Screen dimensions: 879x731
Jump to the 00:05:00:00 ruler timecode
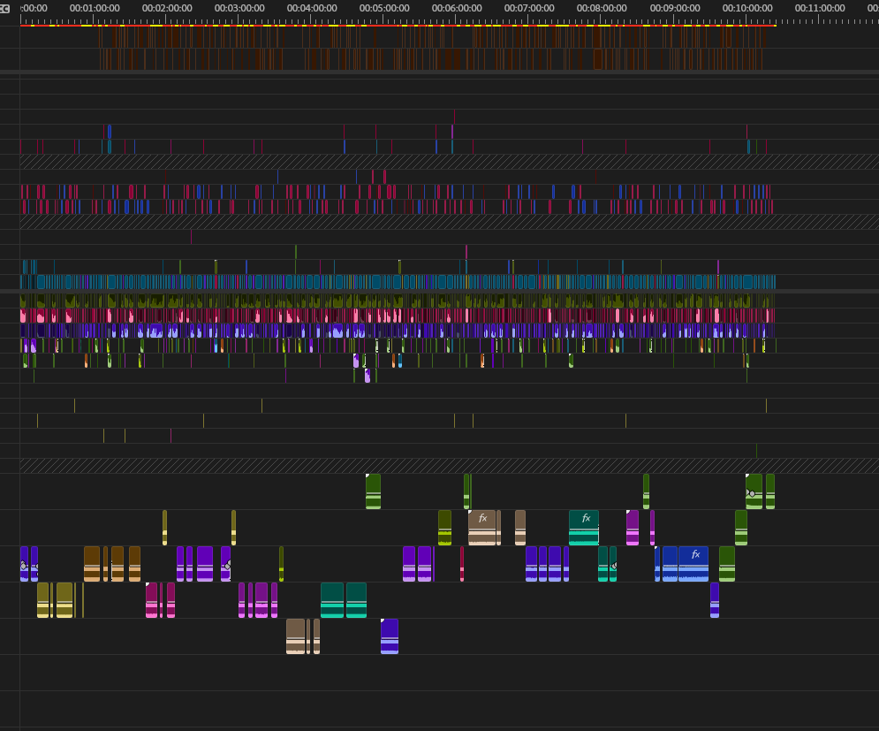(x=384, y=9)
